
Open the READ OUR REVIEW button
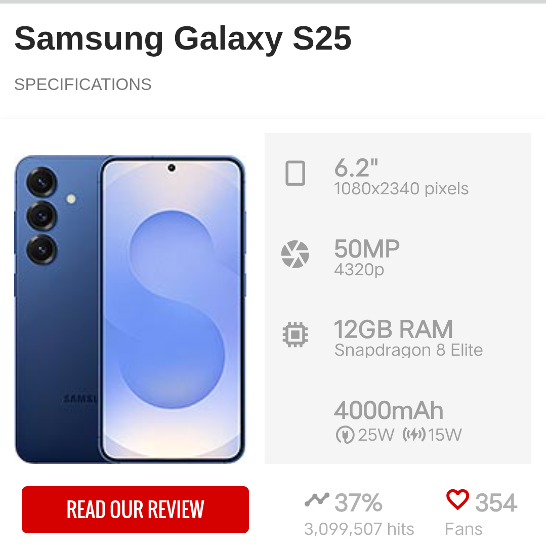[x=136, y=509]
